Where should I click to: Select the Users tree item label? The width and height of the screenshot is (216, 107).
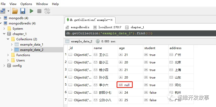point(20,60)
